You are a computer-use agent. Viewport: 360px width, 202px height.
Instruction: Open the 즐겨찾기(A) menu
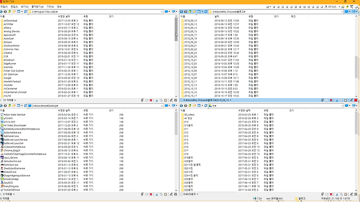click(37, 7)
